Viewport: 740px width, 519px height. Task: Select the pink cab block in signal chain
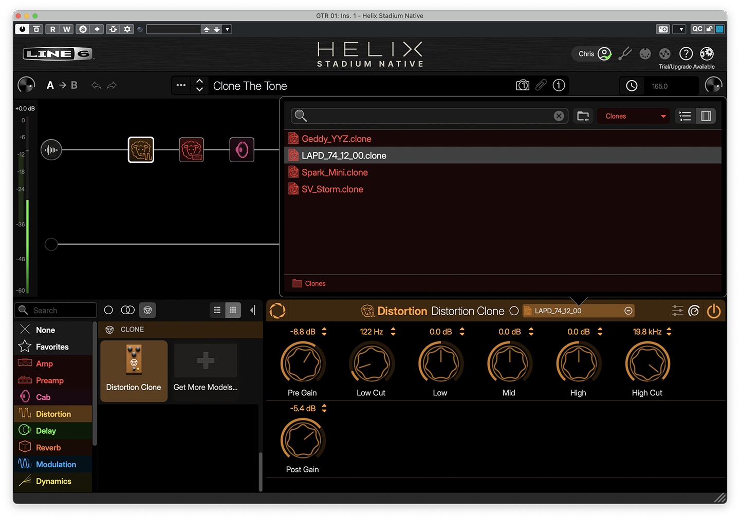tap(242, 150)
